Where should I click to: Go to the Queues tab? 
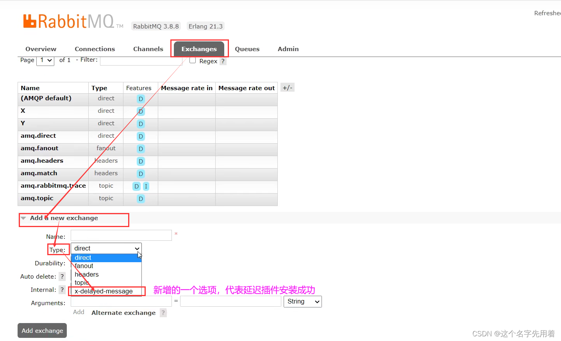click(x=247, y=49)
